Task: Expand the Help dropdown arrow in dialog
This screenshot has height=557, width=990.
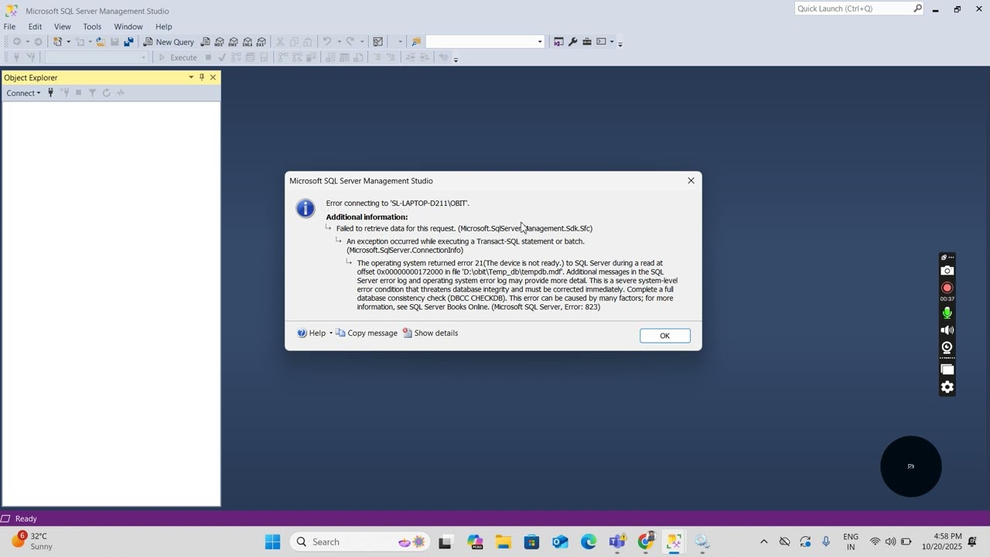Action: tap(331, 333)
